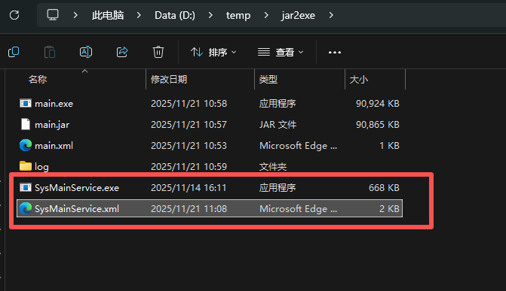
Task: Click the computer monitor icon in breadcrumb
Action: point(53,15)
